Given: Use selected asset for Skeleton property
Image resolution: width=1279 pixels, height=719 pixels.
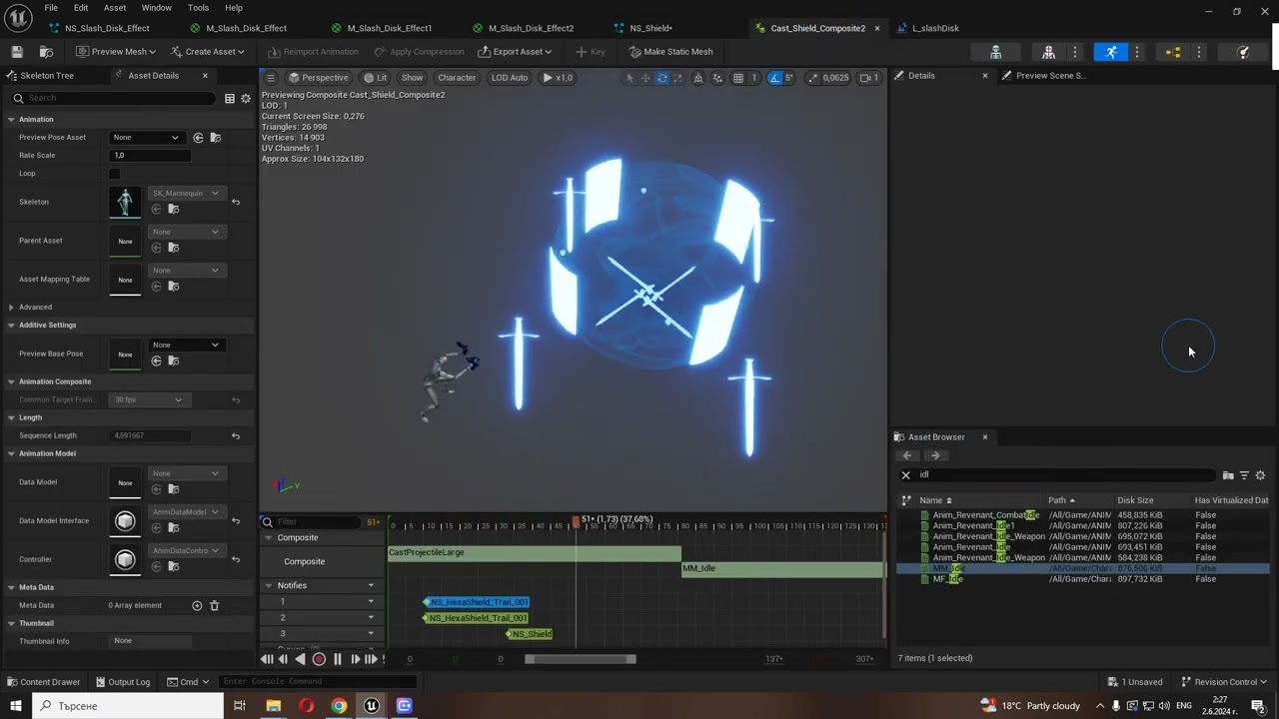Looking at the screenshot, I should pyautogui.click(x=157, y=209).
